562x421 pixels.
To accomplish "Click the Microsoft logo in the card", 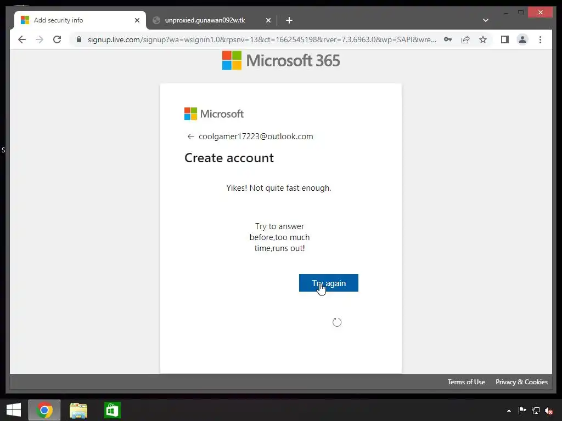I will click(214, 114).
